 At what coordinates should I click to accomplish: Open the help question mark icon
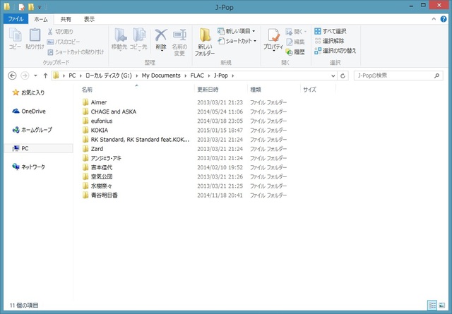click(445, 20)
